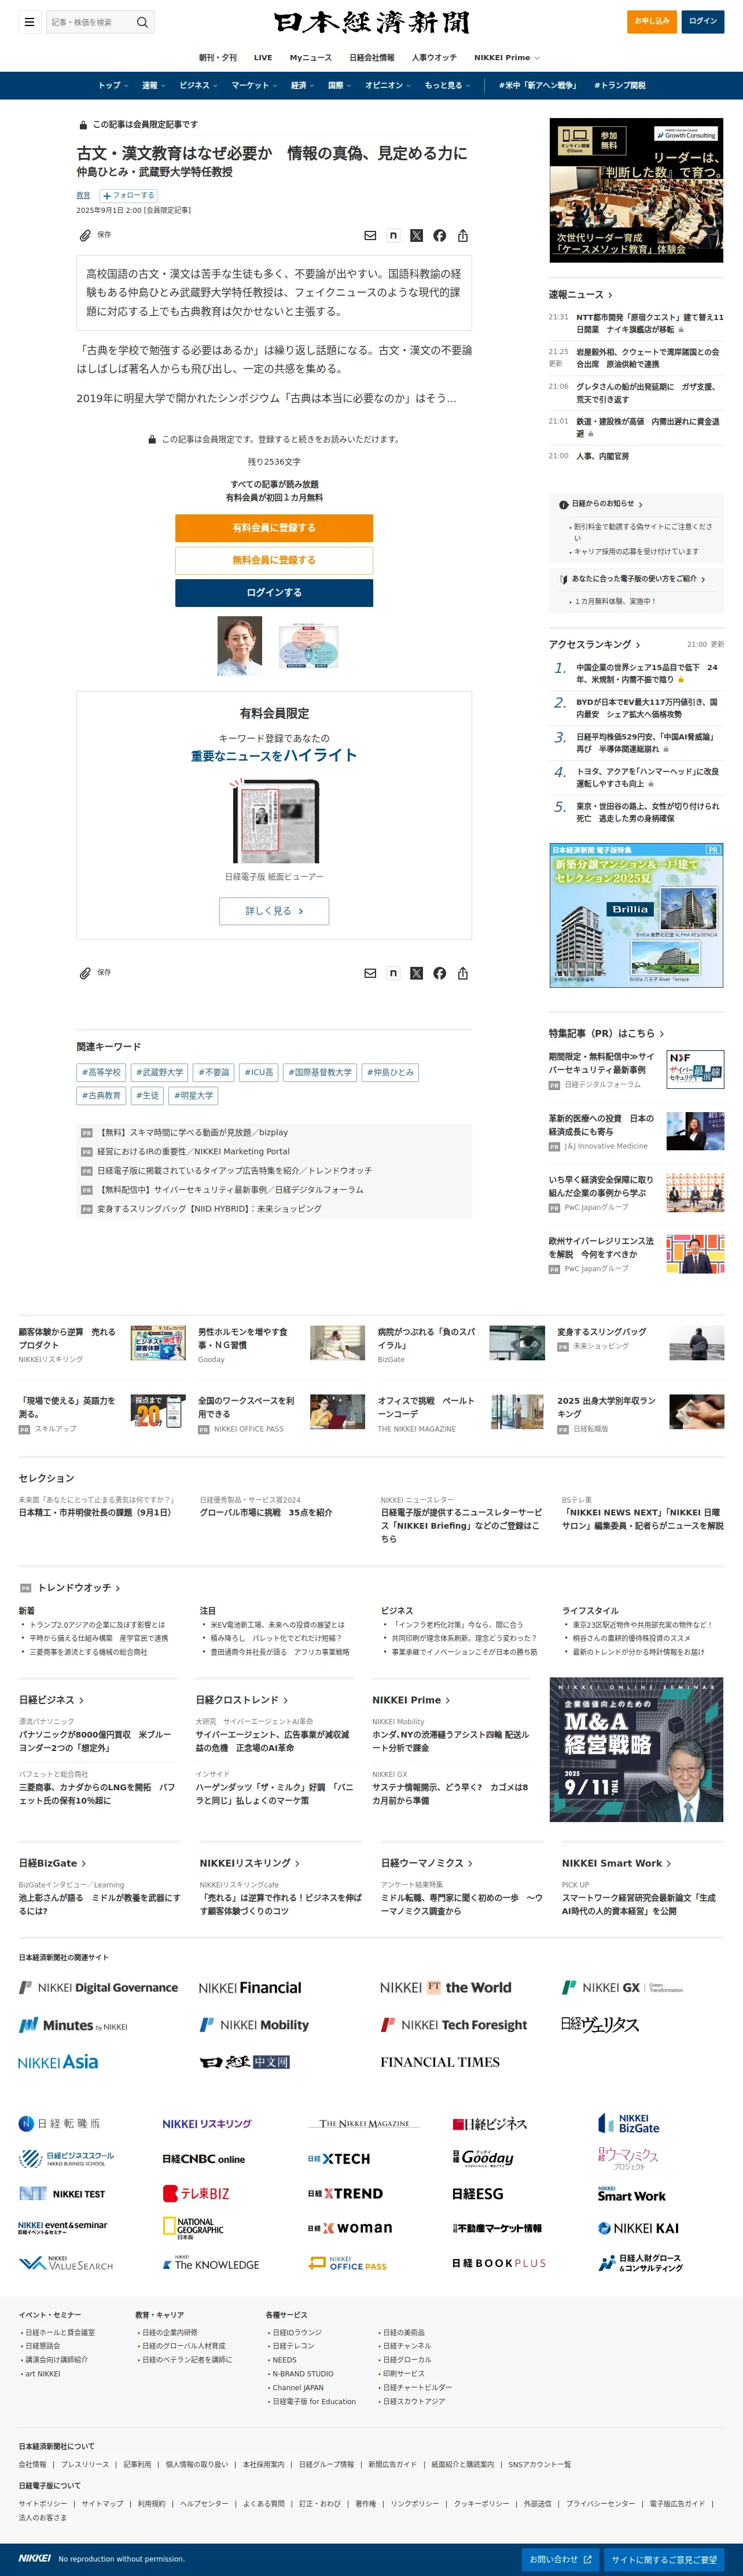The image size is (743, 2576).
Task: Open the Minutes by NIKKEI logo
Action: [x=73, y=2025]
